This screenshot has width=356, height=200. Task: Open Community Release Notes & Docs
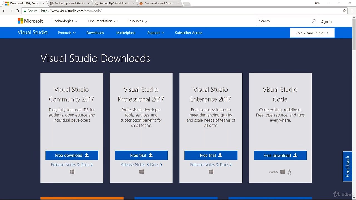72,165
